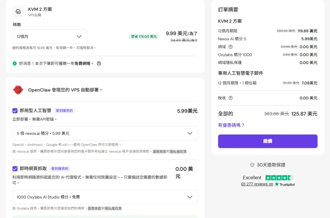Click the VPS hosting cloud icon beside KVM 2 方案
The image size is (330, 218).
(18, 11)
